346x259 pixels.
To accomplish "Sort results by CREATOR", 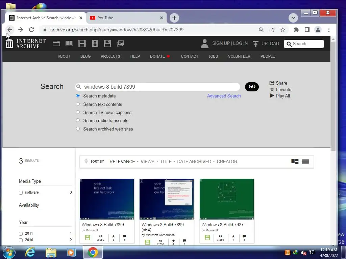I will tap(227, 162).
